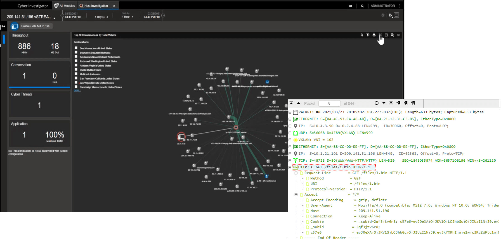Check the Des Moines Iowa geolocation box

[x=76, y=48]
